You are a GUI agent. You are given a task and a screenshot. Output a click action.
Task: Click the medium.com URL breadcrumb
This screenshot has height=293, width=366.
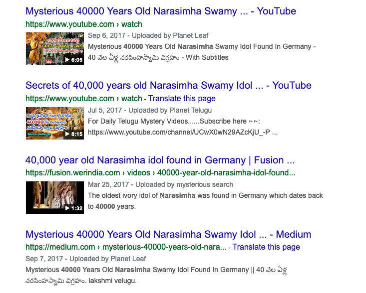(126, 247)
